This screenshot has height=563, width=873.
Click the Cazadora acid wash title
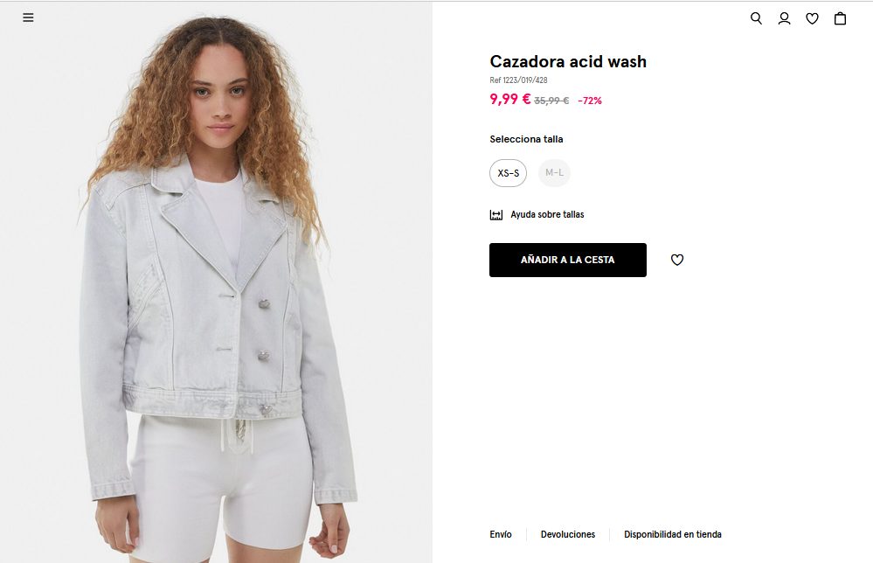(568, 61)
